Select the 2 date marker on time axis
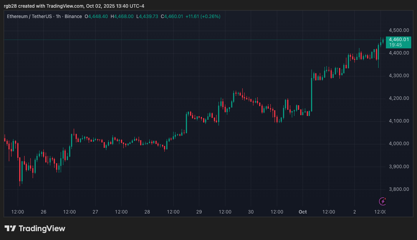 tap(355, 212)
